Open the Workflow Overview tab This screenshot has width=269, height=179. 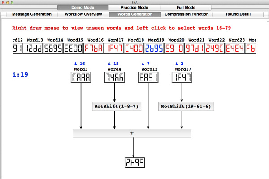(82, 14)
